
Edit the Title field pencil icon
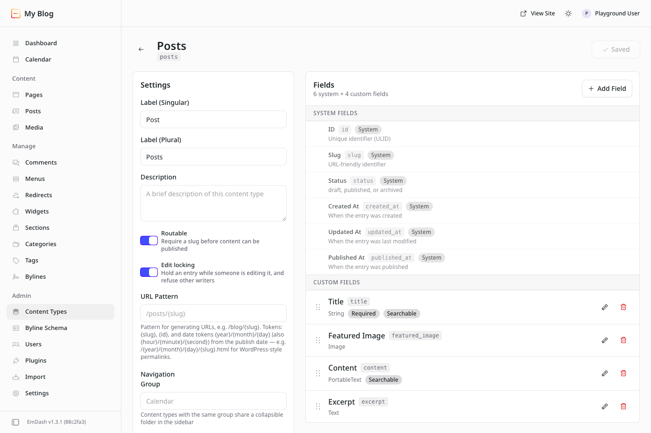click(605, 307)
